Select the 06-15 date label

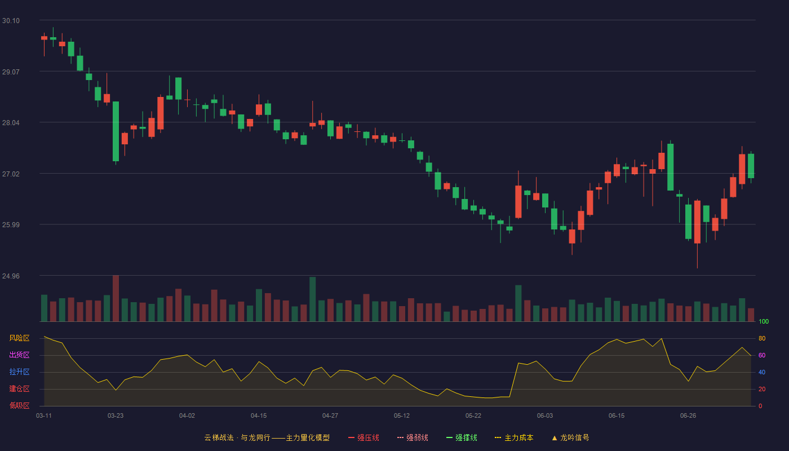(617, 415)
